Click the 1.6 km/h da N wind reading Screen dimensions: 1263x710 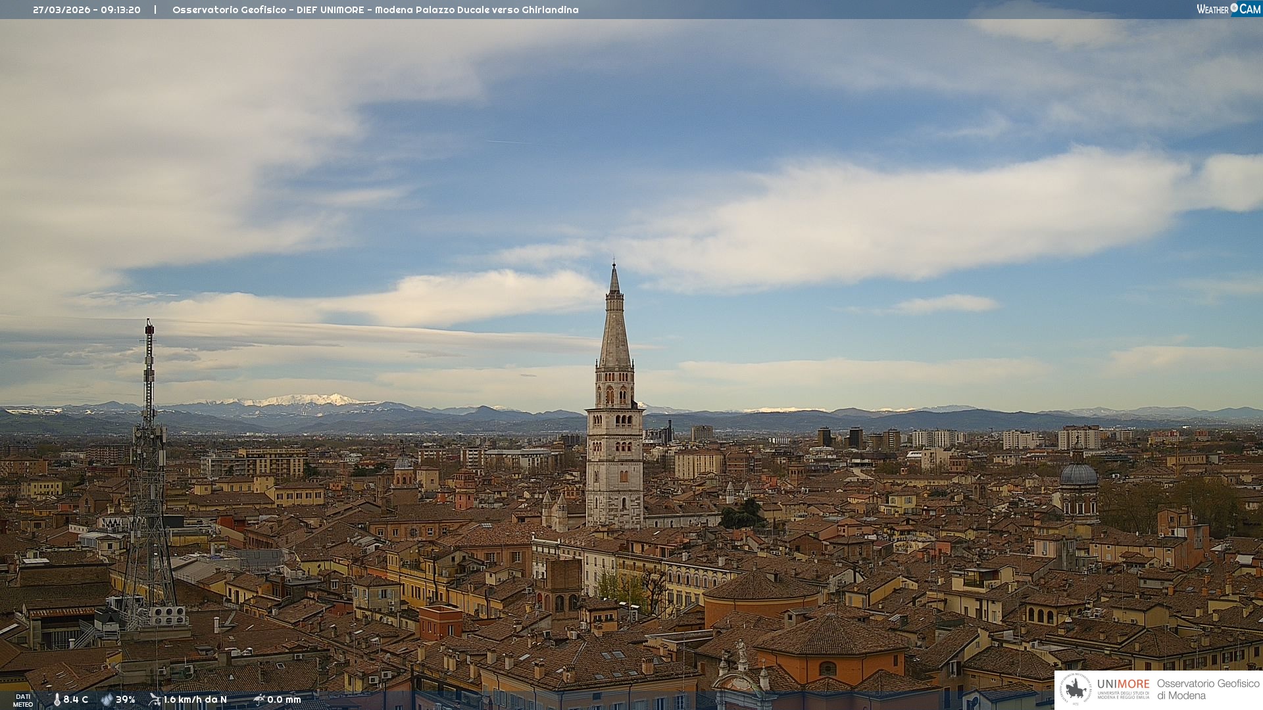(195, 699)
